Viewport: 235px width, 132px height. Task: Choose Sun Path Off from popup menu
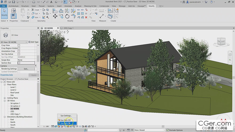(x=65, y=120)
